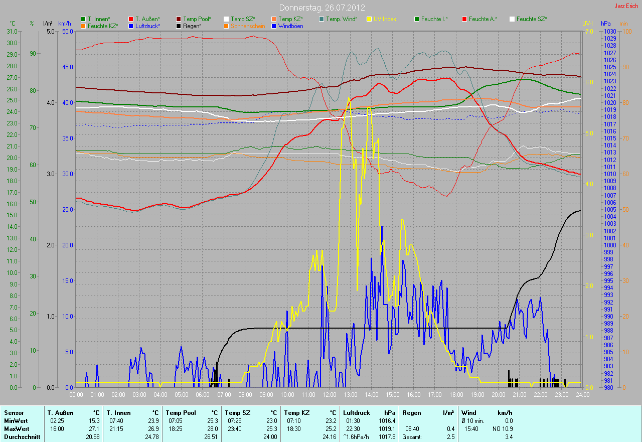Click the white Temp SZ legend swatch
Screen dimensions: 642x442
226,19
